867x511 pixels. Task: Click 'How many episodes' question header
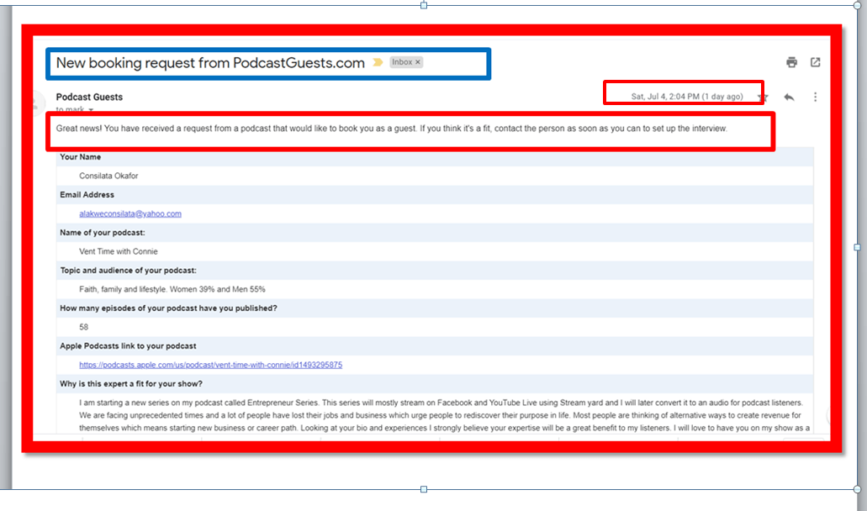click(168, 308)
